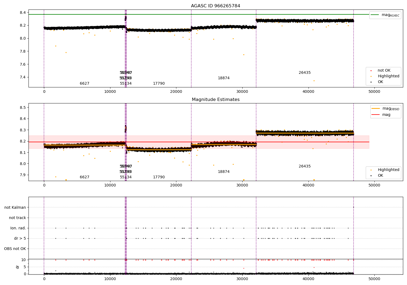Click observation label 55134 in Magnitude Estimates plot
The height and width of the screenshot is (285, 407).
pos(126,177)
